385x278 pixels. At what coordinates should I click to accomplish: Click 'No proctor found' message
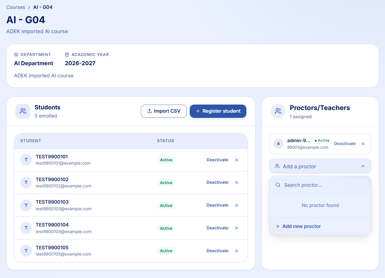tap(320, 205)
